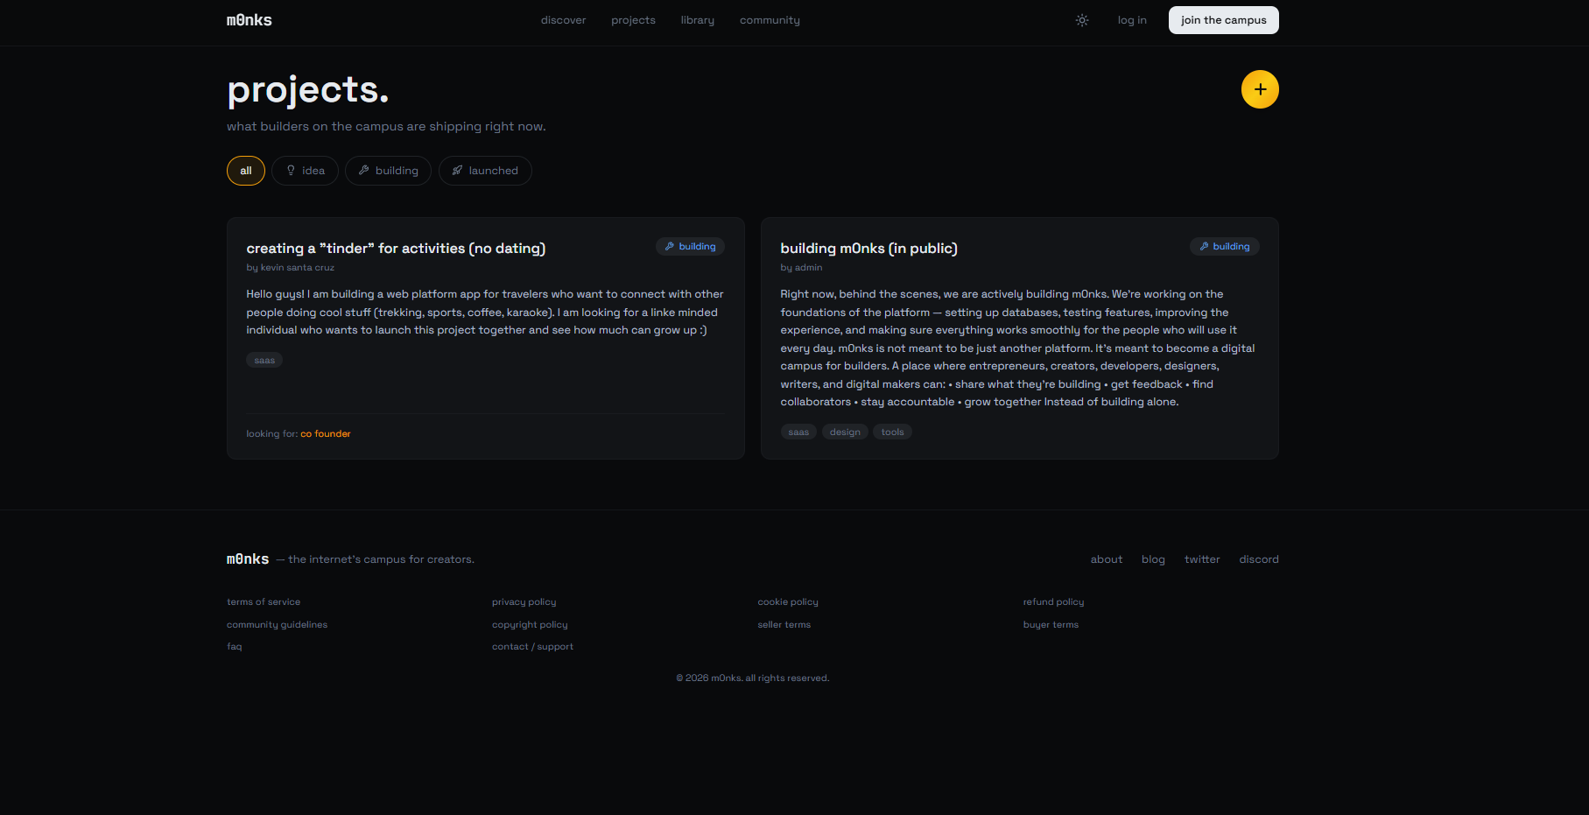The image size is (1589, 815).
Task: Open the "building m0nks (in public)" project
Action: tap(868, 248)
